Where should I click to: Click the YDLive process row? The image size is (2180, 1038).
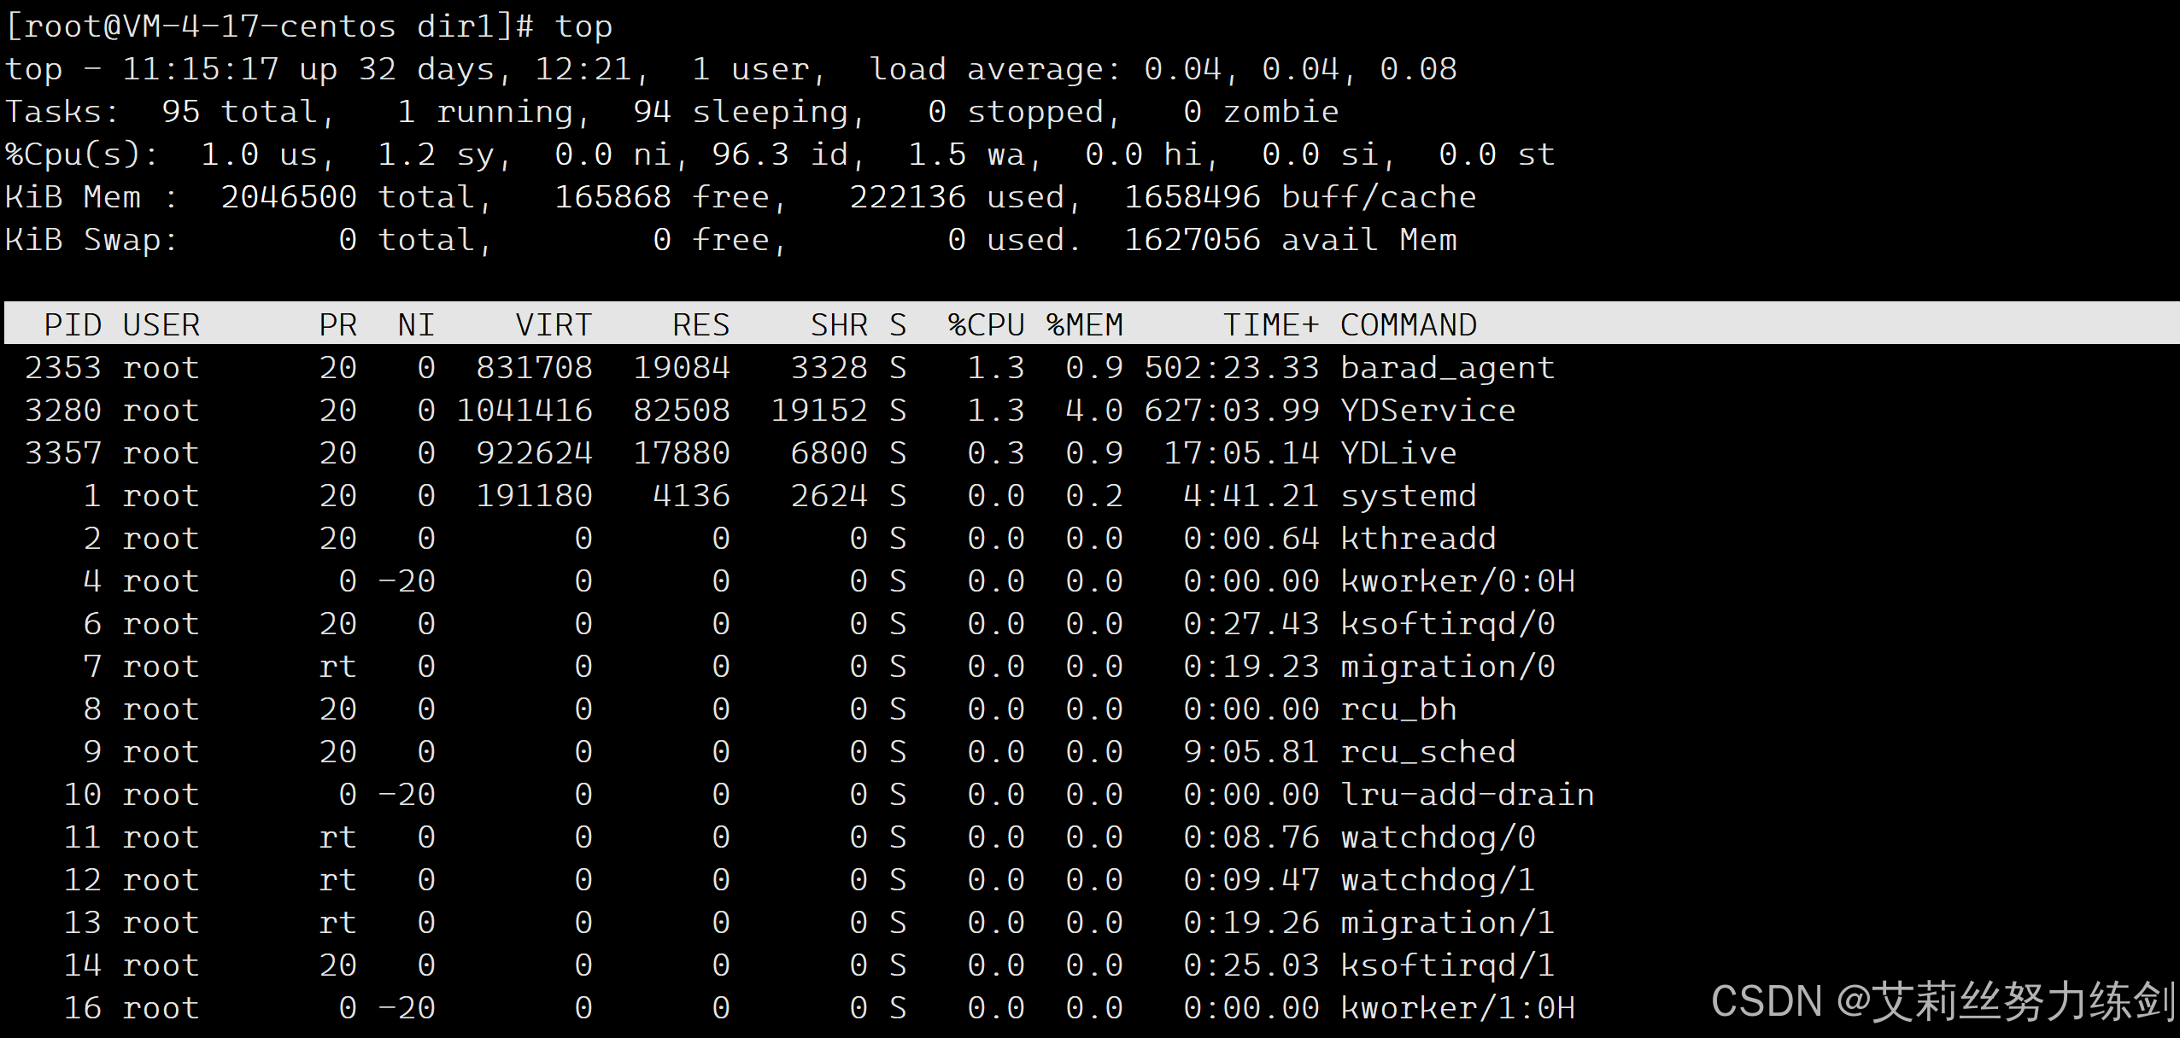coord(1398,453)
